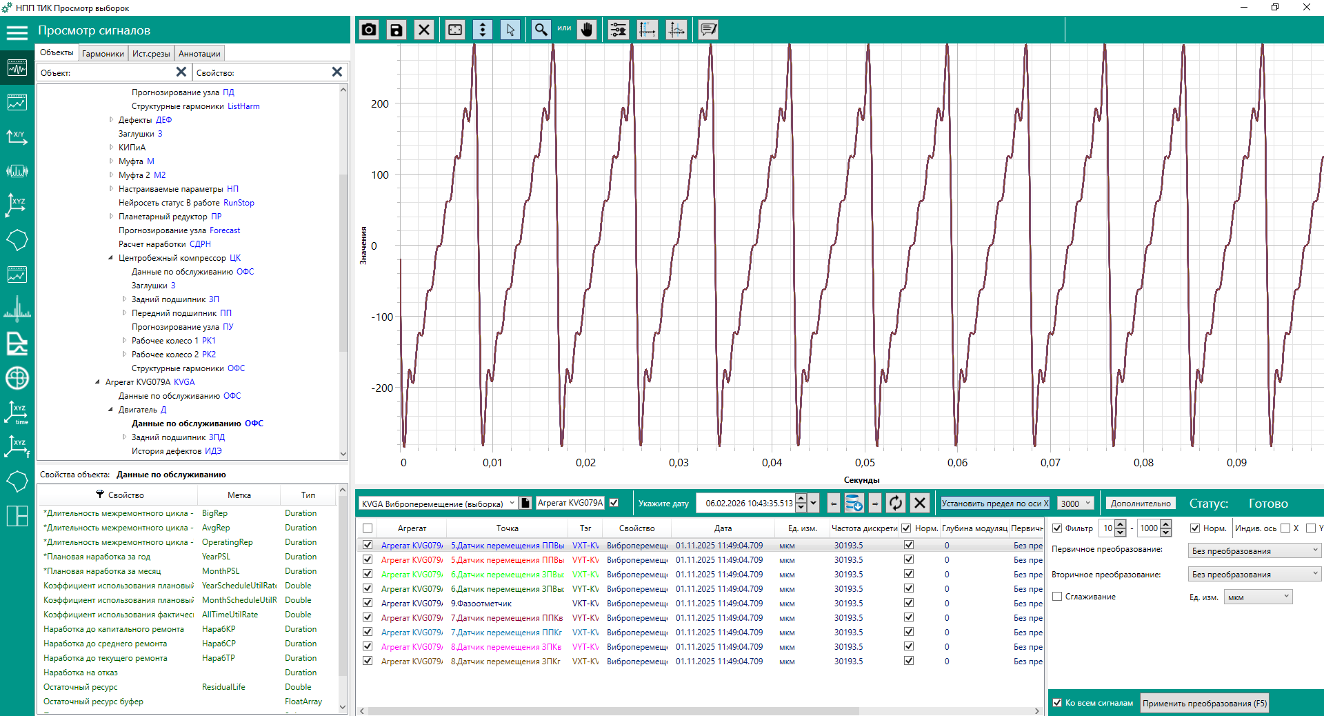
Task: Click the circular refresh icon in signal bar
Action: click(x=895, y=503)
